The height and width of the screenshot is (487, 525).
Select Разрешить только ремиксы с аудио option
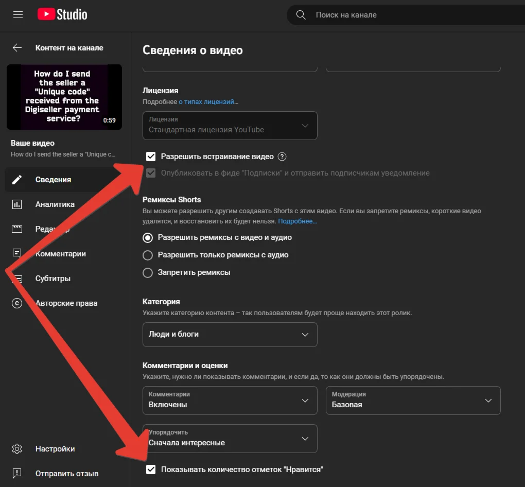148,255
